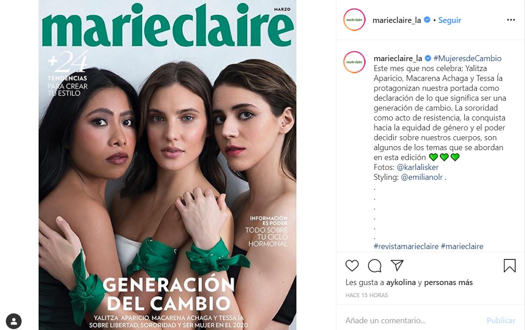Visit the @emilianolr profile link

click(x=422, y=177)
